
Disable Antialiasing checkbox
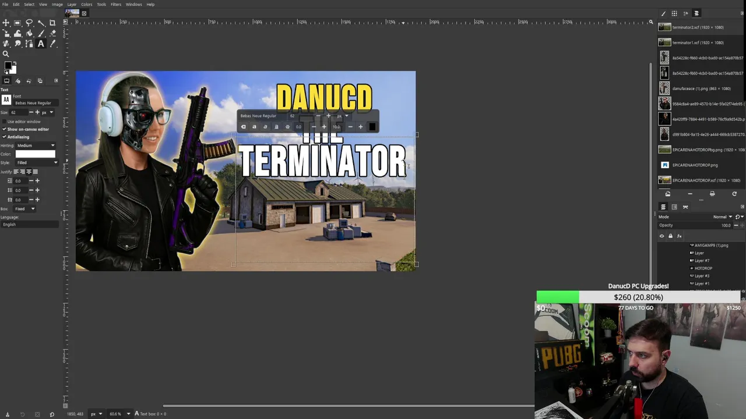coord(4,137)
